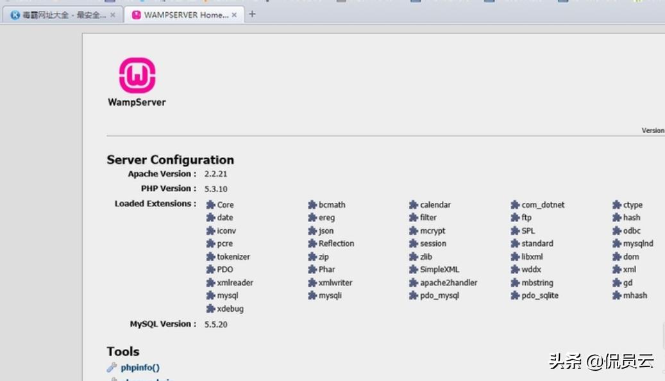Click the page's vertical scrollbar
The image size is (665, 381).
pos(662,333)
